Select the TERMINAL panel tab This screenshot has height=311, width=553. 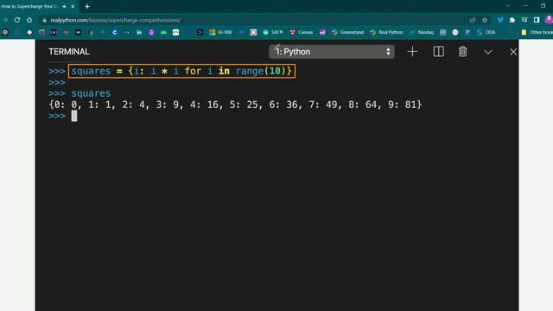click(x=69, y=52)
